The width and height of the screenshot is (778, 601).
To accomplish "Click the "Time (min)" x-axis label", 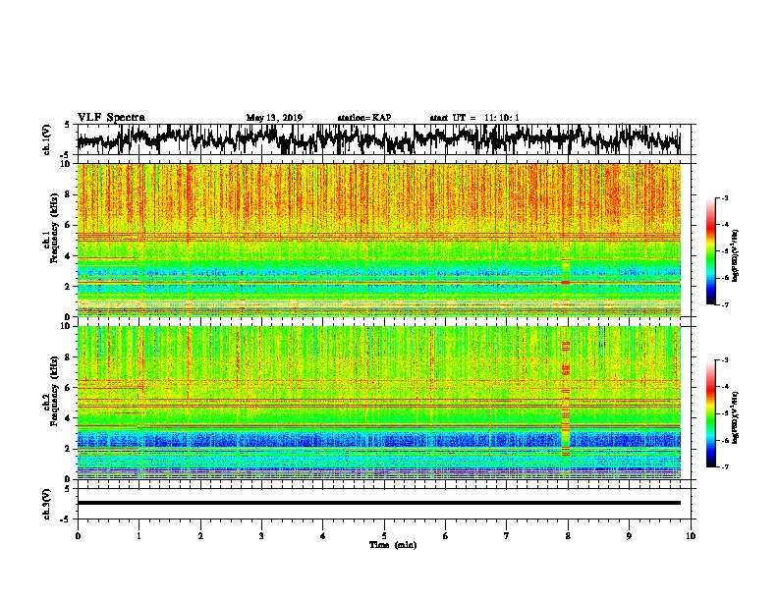I will (x=393, y=545).
